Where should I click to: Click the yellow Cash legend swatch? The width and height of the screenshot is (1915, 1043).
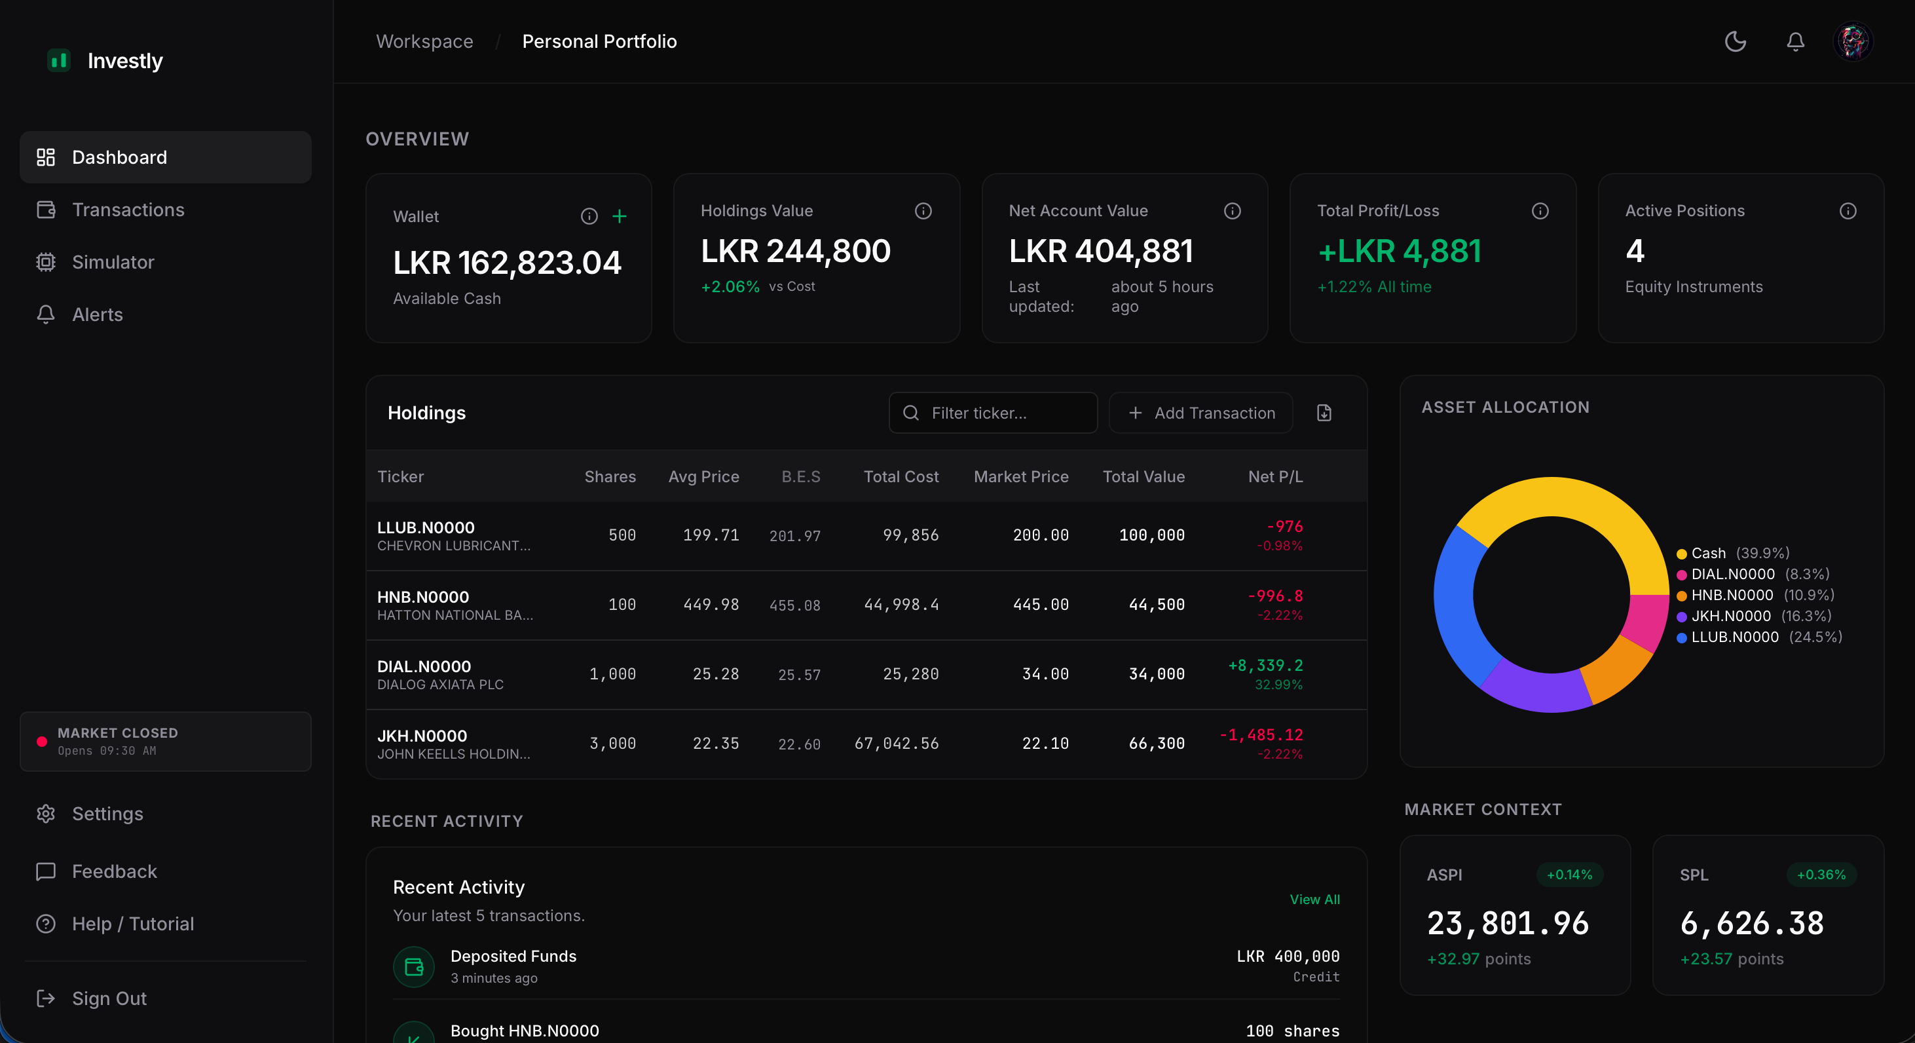tap(1682, 554)
